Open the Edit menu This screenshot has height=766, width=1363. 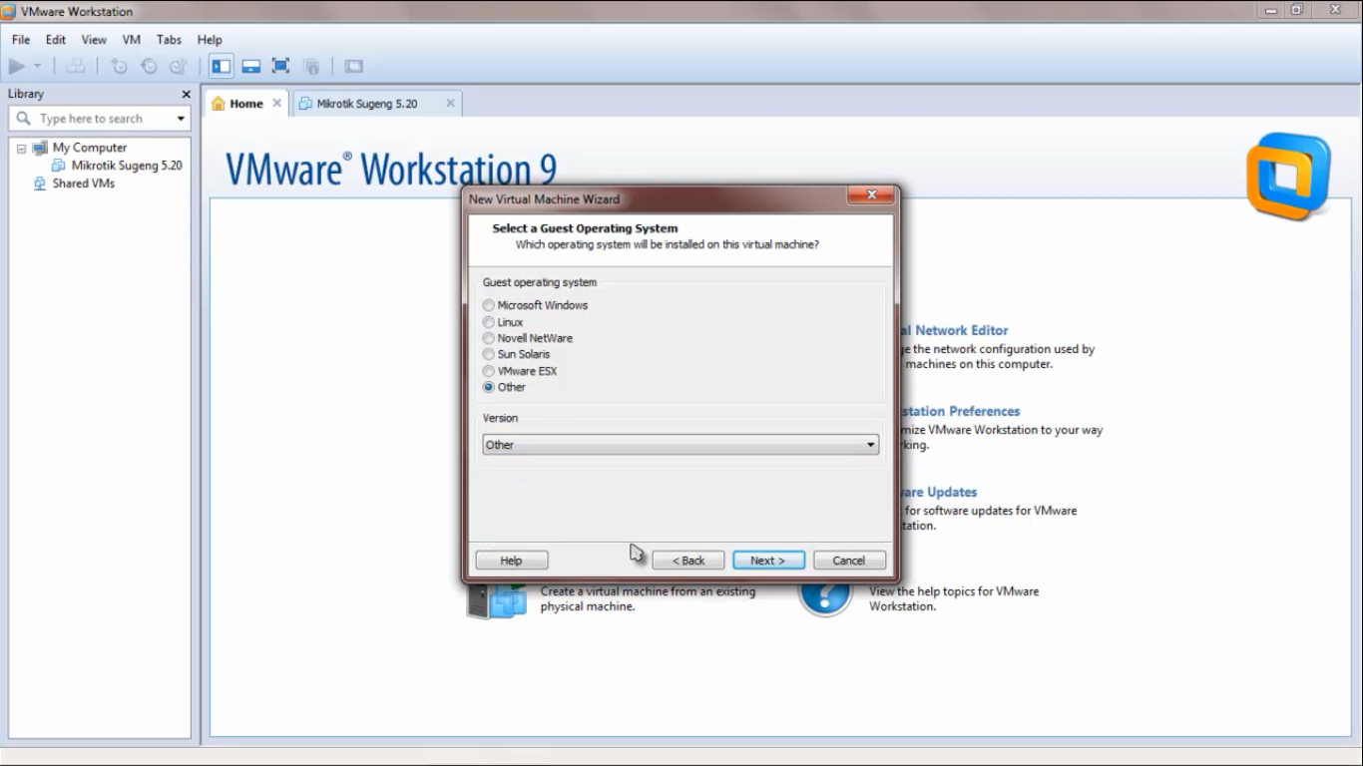pos(56,40)
